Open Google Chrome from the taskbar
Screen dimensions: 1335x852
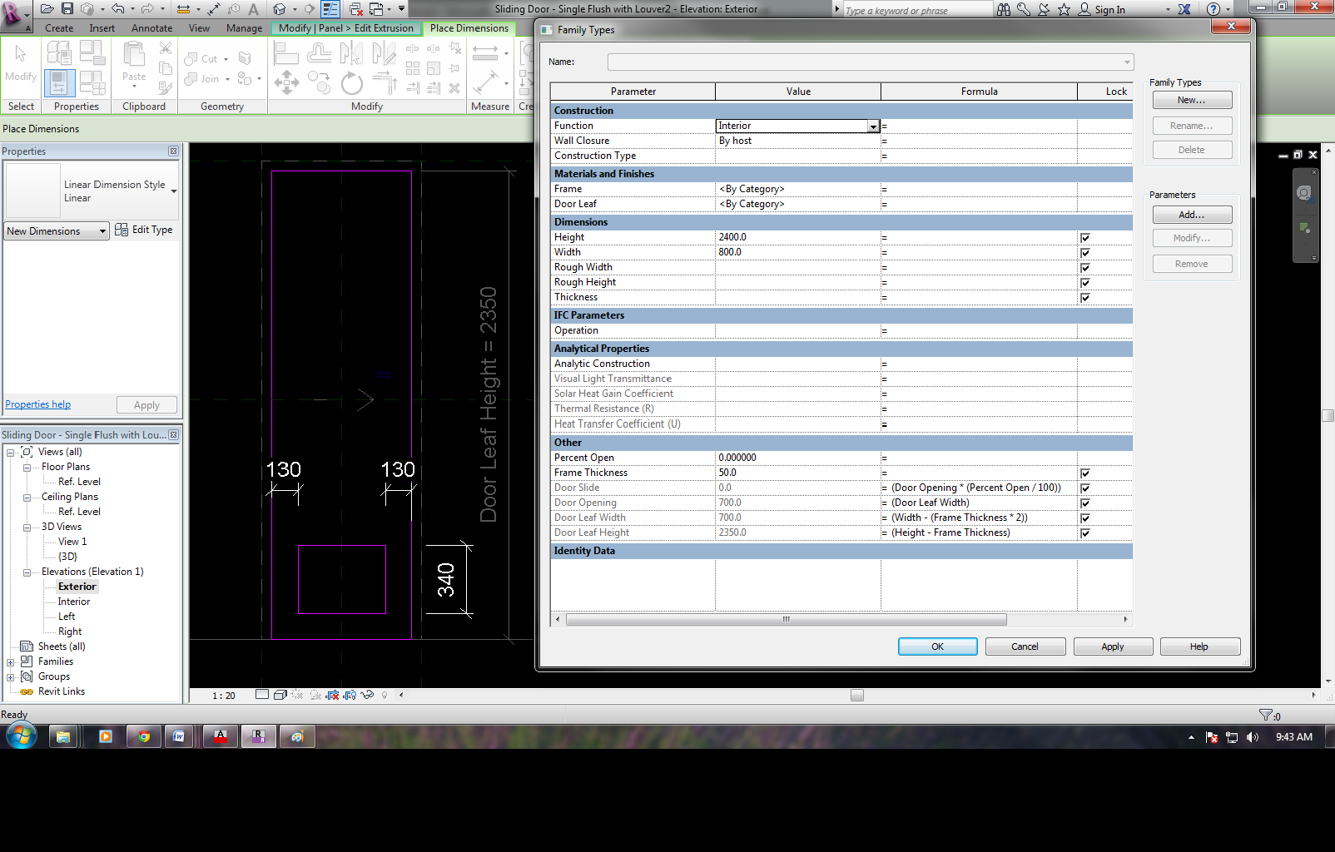pyautogui.click(x=143, y=736)
